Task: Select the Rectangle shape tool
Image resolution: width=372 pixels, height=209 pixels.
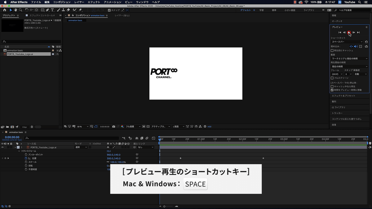Action: pos(42,10)
